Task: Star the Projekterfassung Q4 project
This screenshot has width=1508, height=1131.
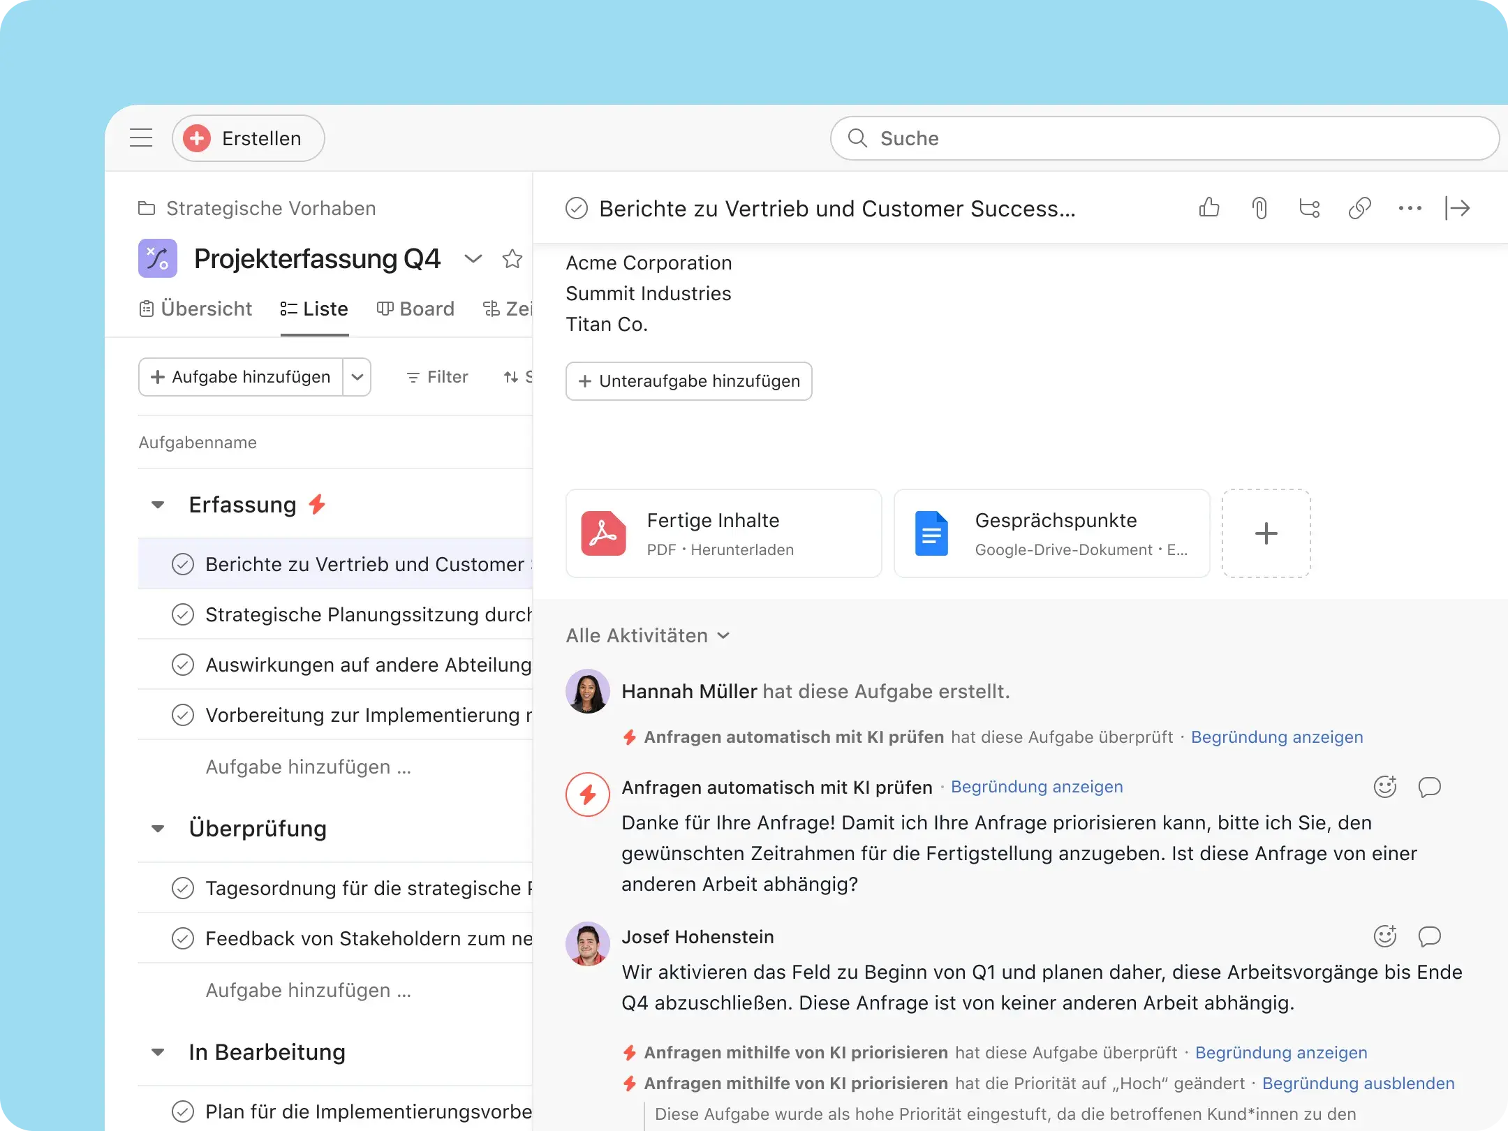Action: (x=512, y=259)
